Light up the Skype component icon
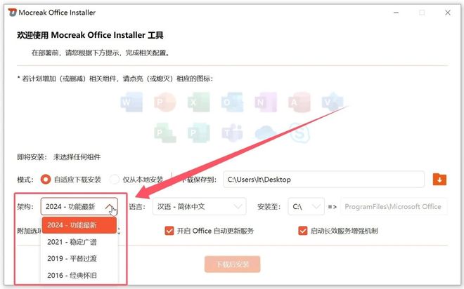 [299, 133]
